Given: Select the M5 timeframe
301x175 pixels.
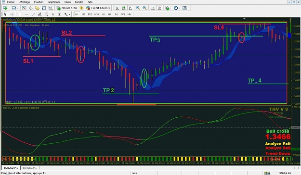Looking at the screenshot, I should (83, 14).
